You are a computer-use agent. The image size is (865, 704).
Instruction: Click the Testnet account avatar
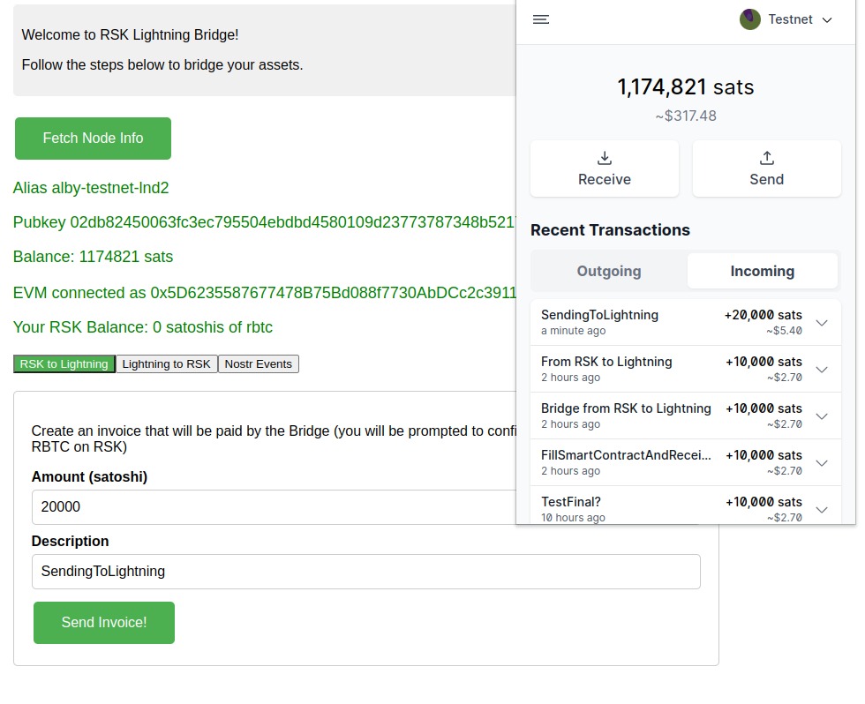coord(749,19)
